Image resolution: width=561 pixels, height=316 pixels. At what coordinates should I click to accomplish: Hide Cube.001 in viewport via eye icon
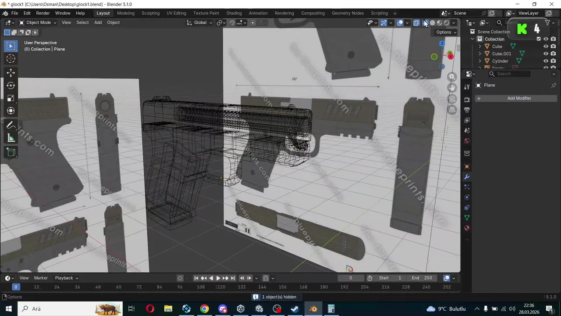click(546, 54)
